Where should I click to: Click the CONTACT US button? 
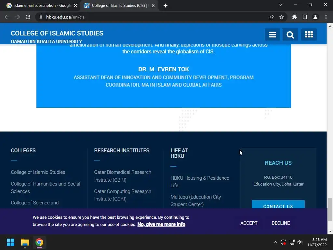pyautogui.click(x=278, y=204)
